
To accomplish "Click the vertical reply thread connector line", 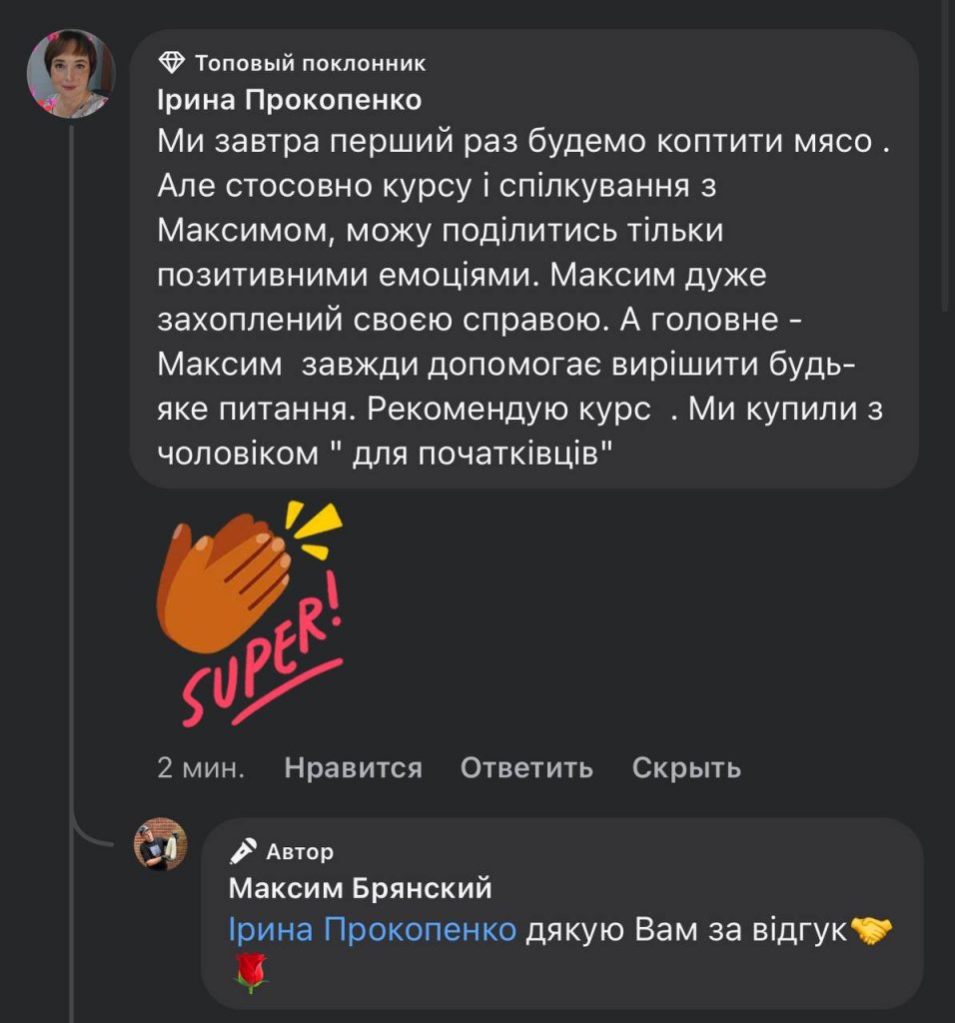I will click(72, 500).
